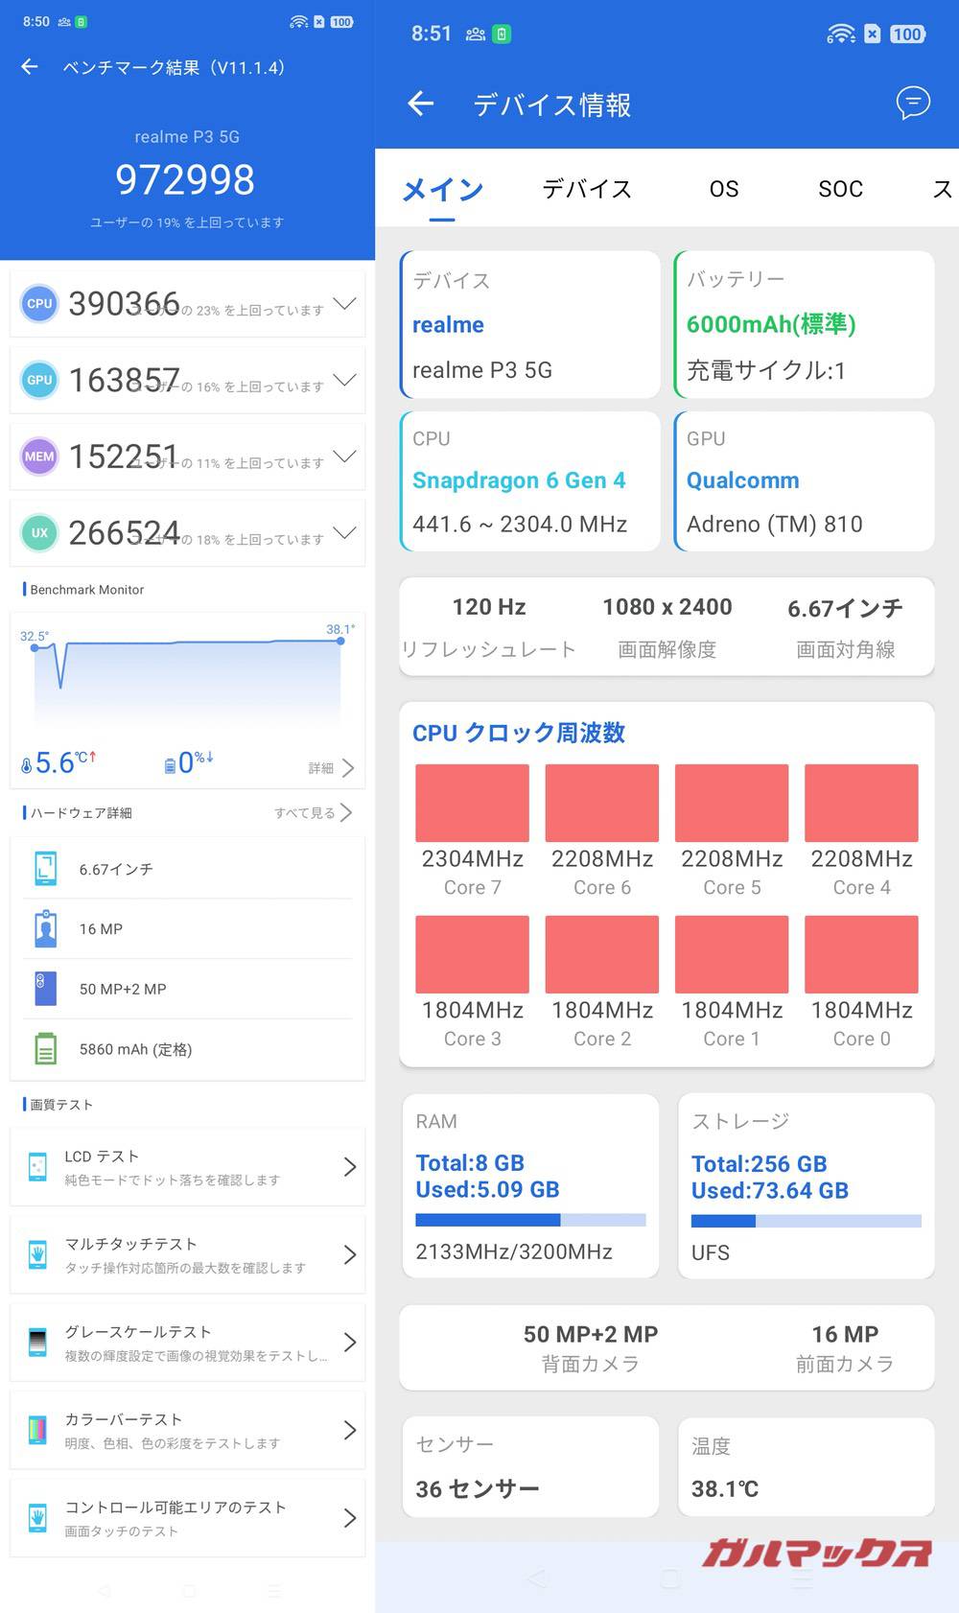Click the Core 0 1804MHz clock block
The image size is (959, 1613).
coord(861,954)
